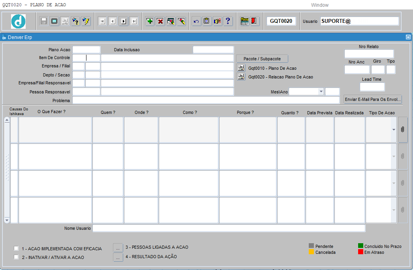
Task: Open the Menu toolbar icon
Action: [x=245, y=21]
